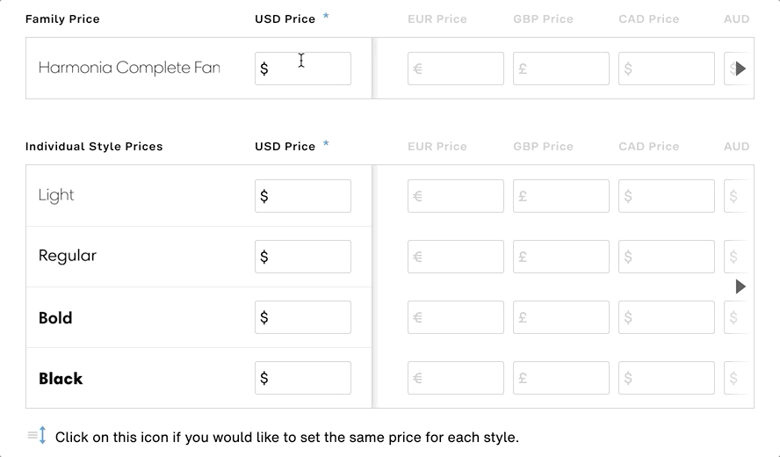The height and width of the screenshot is (457, 780).
Task: Click the Black style EUR price field
Action: (456, 379)
